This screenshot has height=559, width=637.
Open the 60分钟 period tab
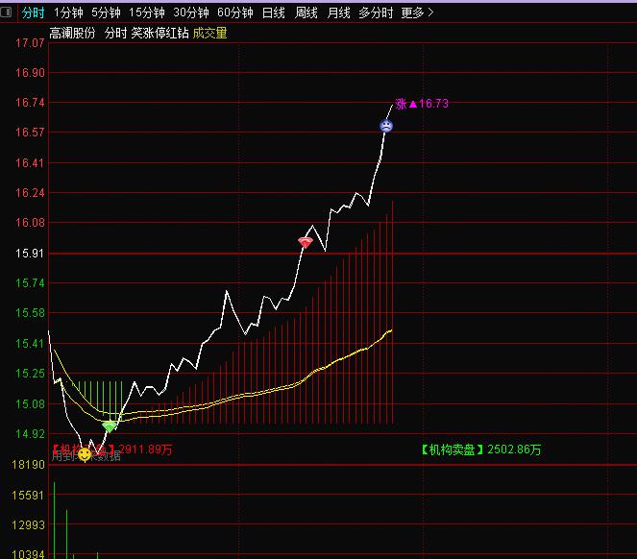(234, 13)
